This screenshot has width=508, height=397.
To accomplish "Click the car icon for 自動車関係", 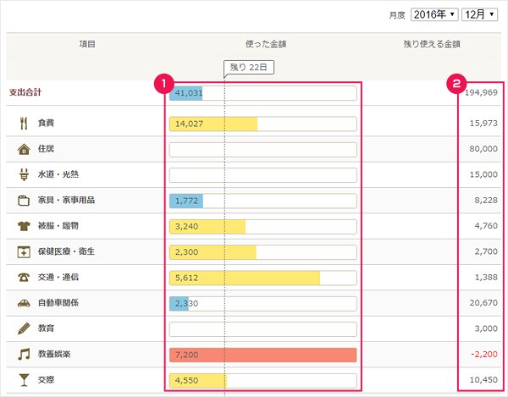I will pyautogui.click(x=24, y=303).
